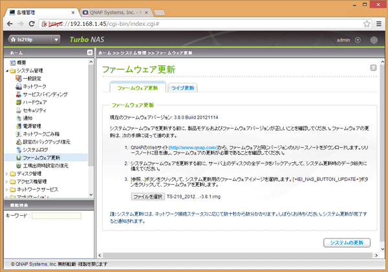Click the 設定のバックアップ/復元 icon
The image size is (388, 272).
point(19,141)
